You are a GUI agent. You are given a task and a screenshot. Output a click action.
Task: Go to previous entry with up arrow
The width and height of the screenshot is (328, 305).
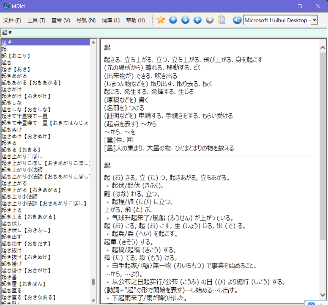tap(173, 20)
